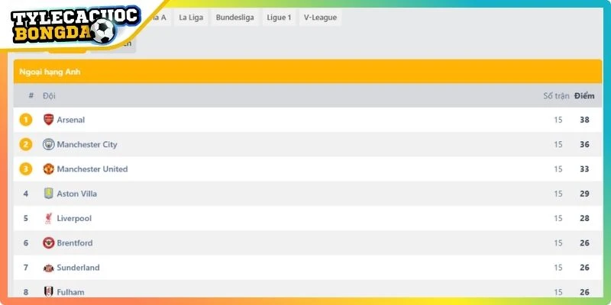Click Brentford's 26 points value
The image size is (611, 305).
pyautogui.click(x=584, y=242)
